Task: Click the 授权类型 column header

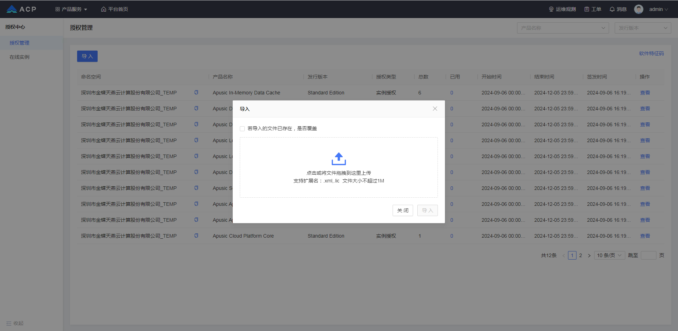Action: [386, 77]
